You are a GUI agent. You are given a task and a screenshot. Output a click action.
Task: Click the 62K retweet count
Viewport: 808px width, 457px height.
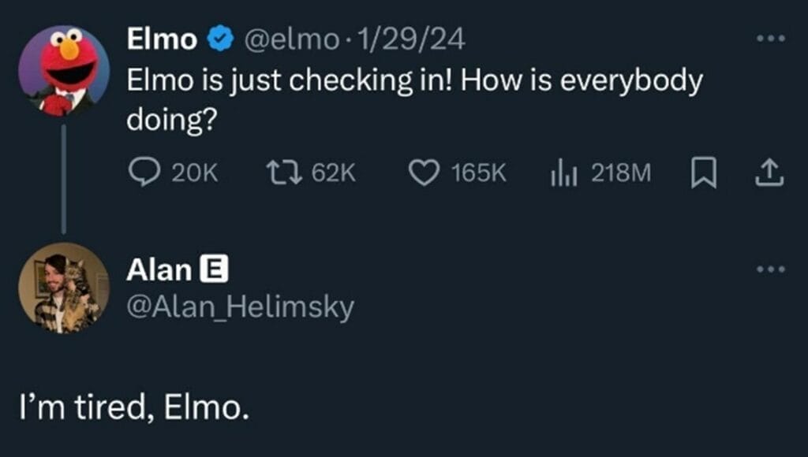coord(335,174)
